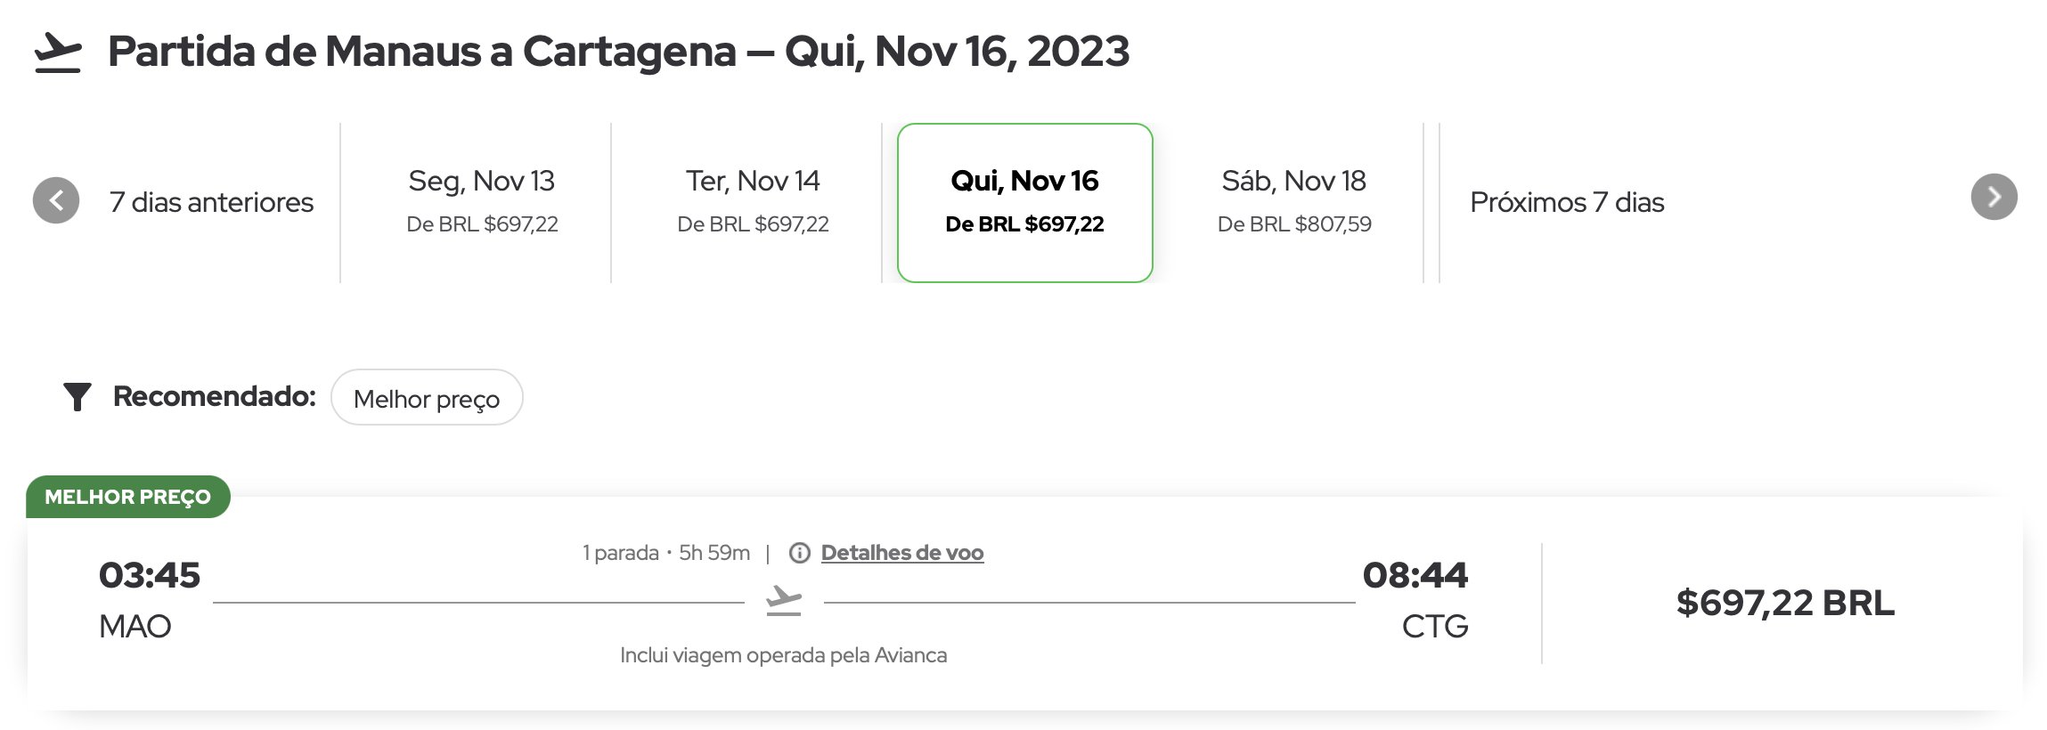Click the next 7 days arrow icon
Image resolution: width=2047 pixels, height=730 pixels.
(1994, 197)
